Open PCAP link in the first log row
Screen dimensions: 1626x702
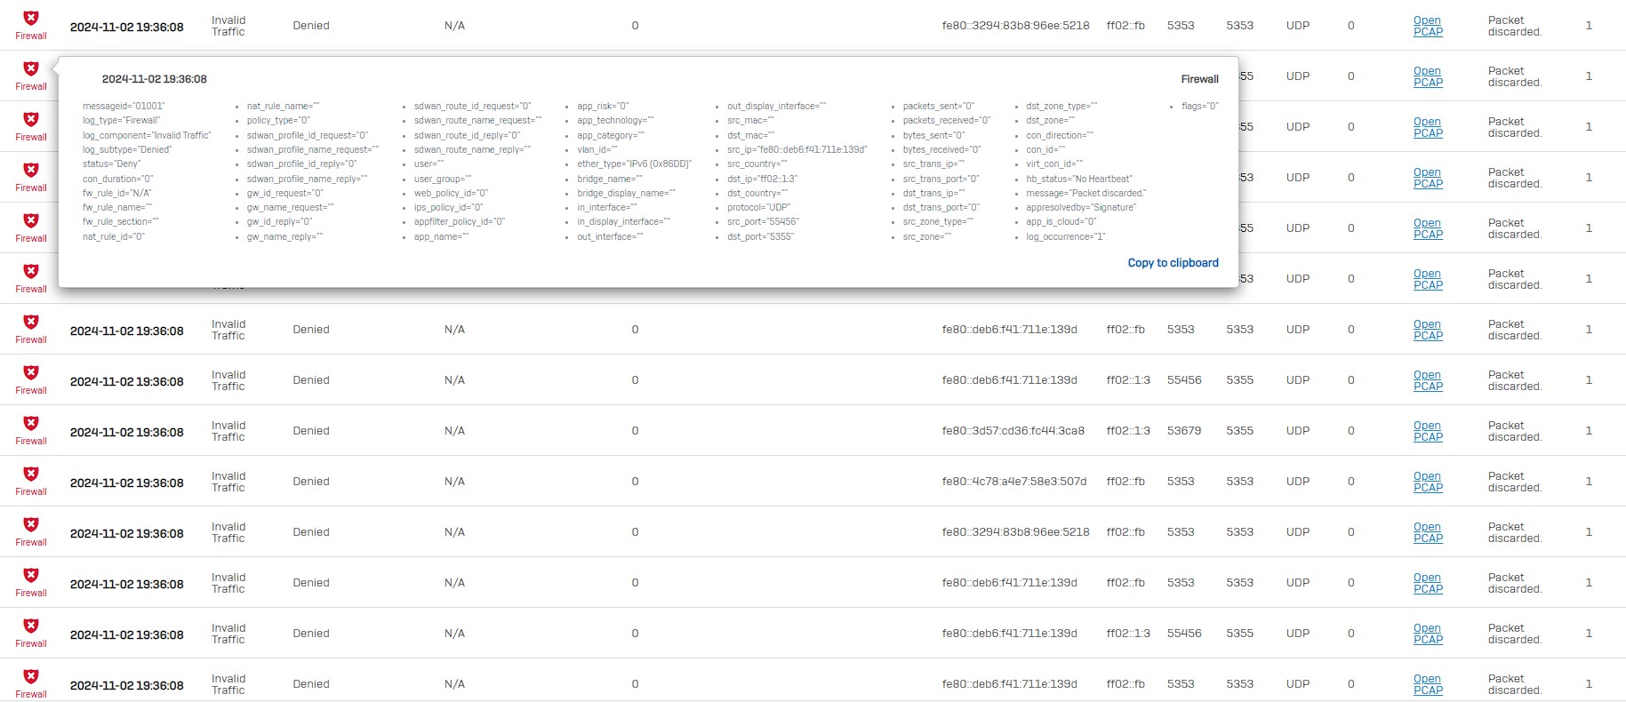click(x=1428, y=26)
